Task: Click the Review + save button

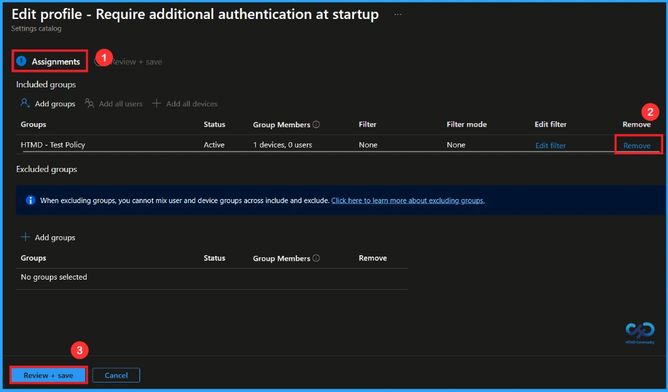Action: click(x=47, y=375)
